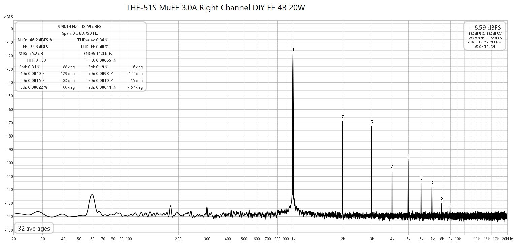Click harmonic marker "9" above the 9k peak
This screenshot has width=514, height=243.
click(450, 206)
